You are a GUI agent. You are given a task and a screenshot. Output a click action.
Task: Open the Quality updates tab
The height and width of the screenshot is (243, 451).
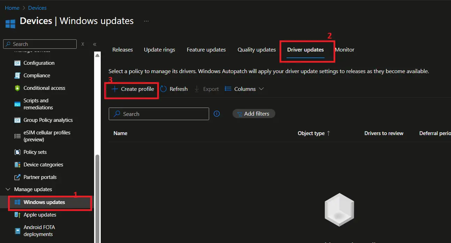[x=257, y=50]
